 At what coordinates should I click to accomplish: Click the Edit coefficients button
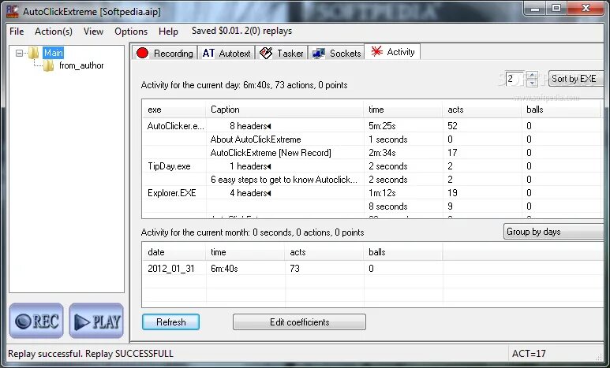(x=299, y=322)
